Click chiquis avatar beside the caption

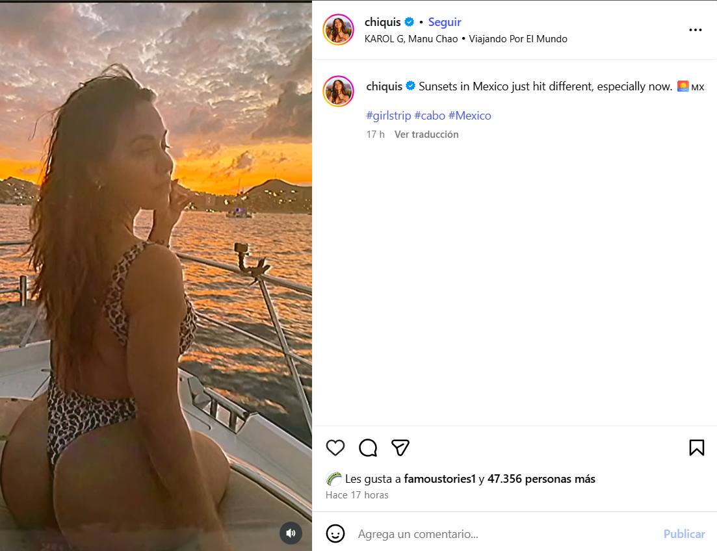point(338,92)
